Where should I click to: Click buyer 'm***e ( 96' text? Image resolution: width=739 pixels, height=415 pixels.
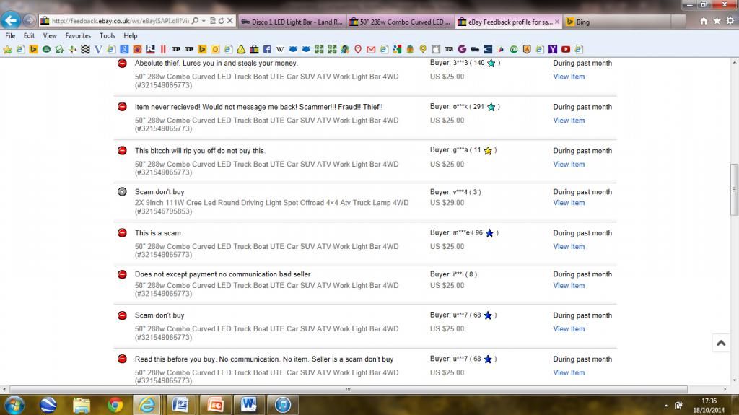[x=468, y=232]
